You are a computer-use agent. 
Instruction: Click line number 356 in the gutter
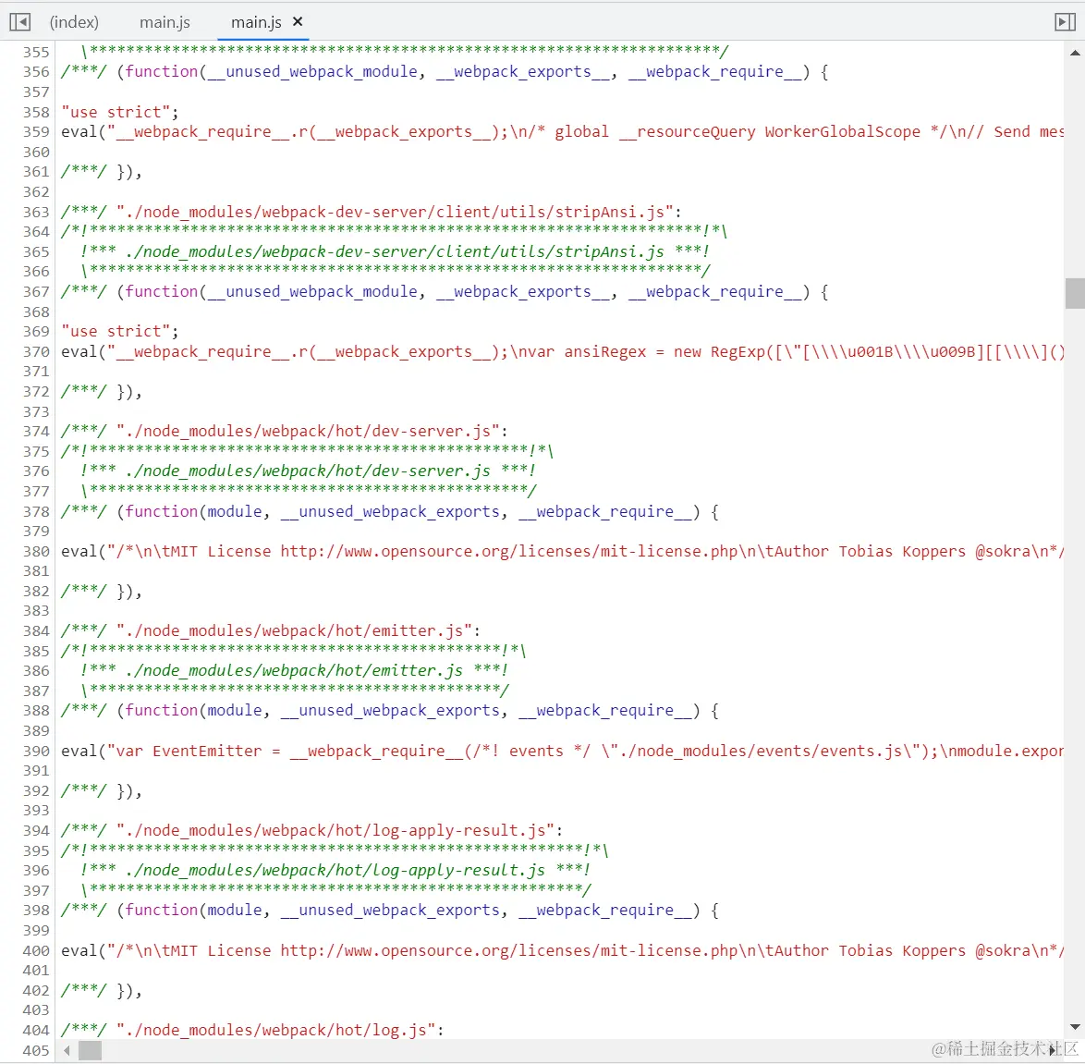point(36,72)
